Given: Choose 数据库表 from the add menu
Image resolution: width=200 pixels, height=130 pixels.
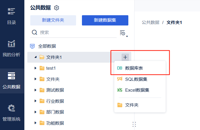Looking at the screenshot, I should (x=134, y=68).
